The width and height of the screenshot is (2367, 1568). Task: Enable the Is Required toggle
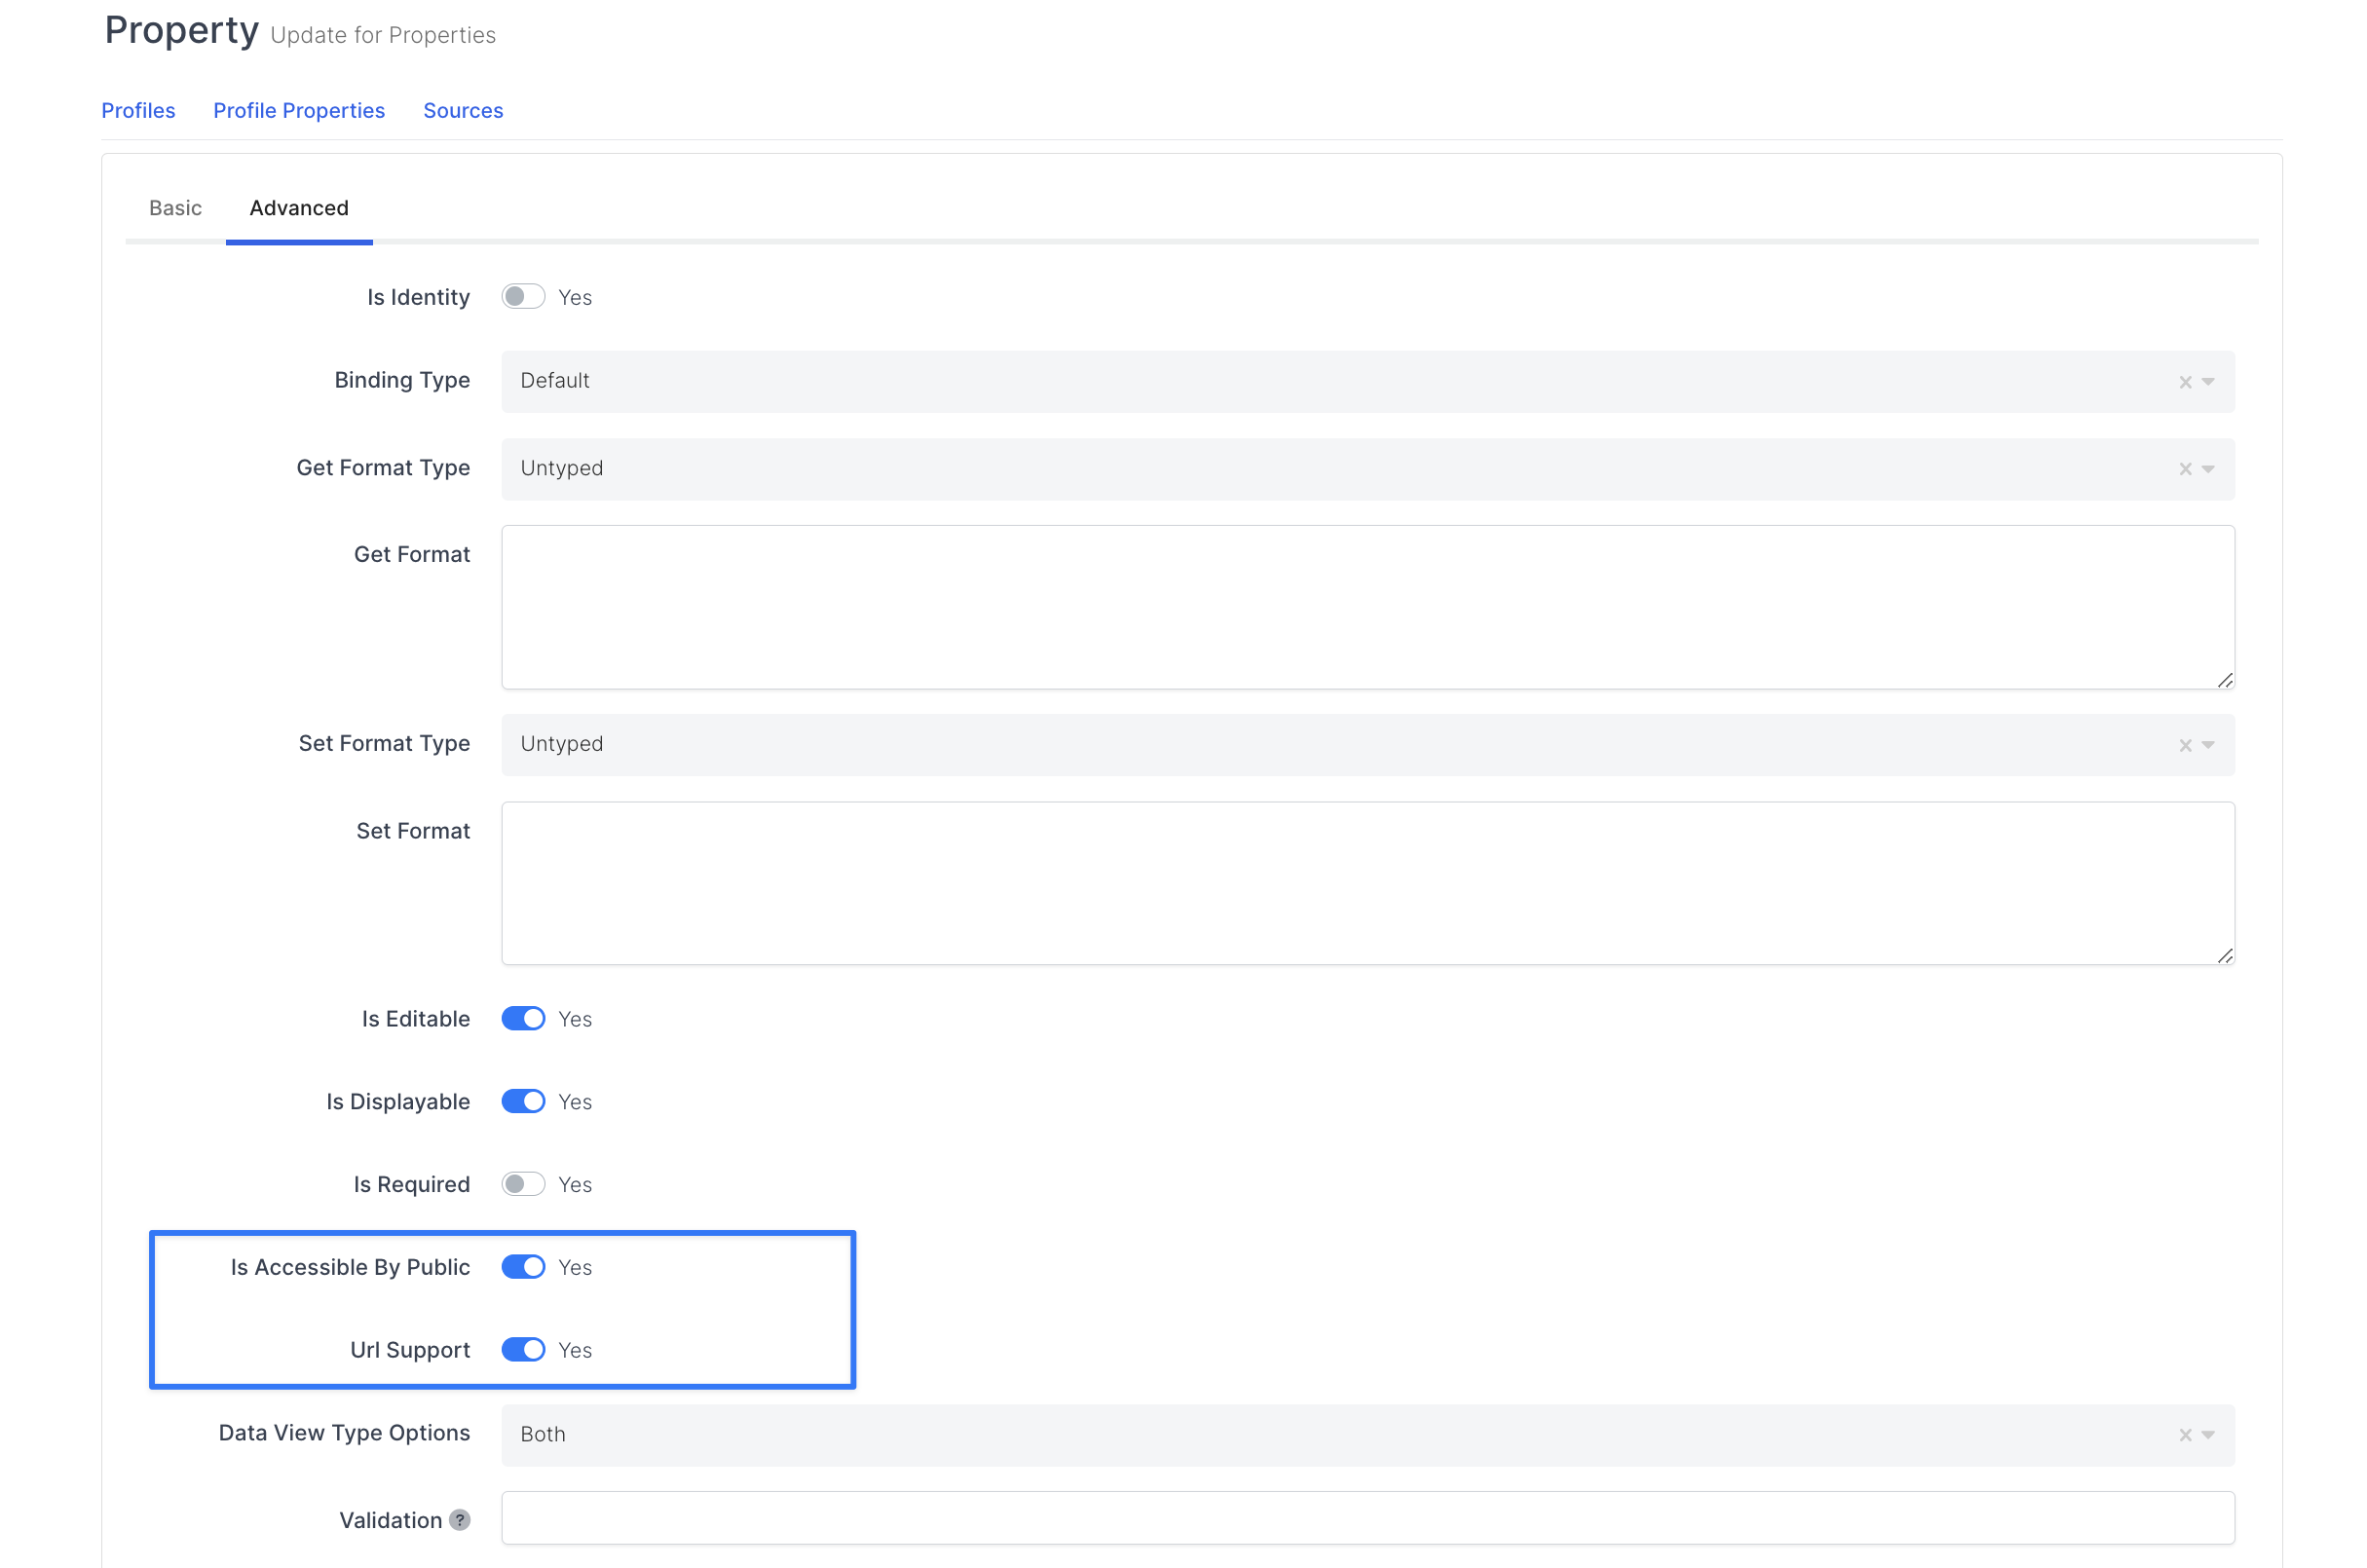tap(523, 1184)
